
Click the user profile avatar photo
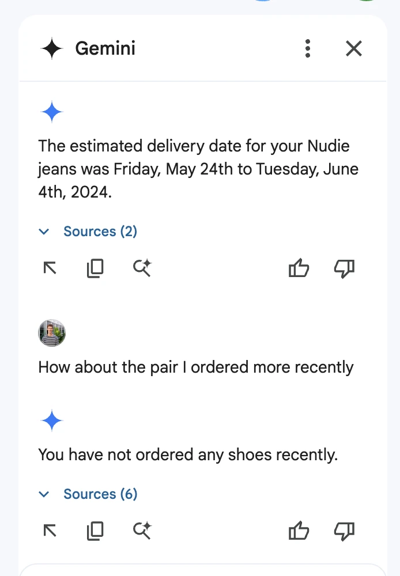click(52, 333)
